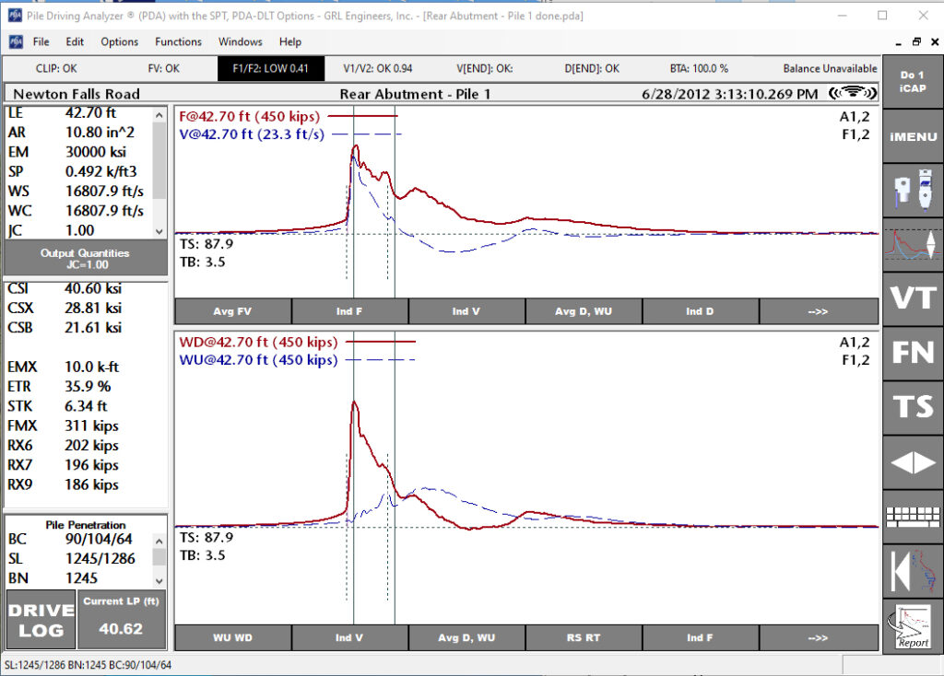Toggle the wireless signal indicator
Screen dimensions: 944x676
tap(852, 93)
